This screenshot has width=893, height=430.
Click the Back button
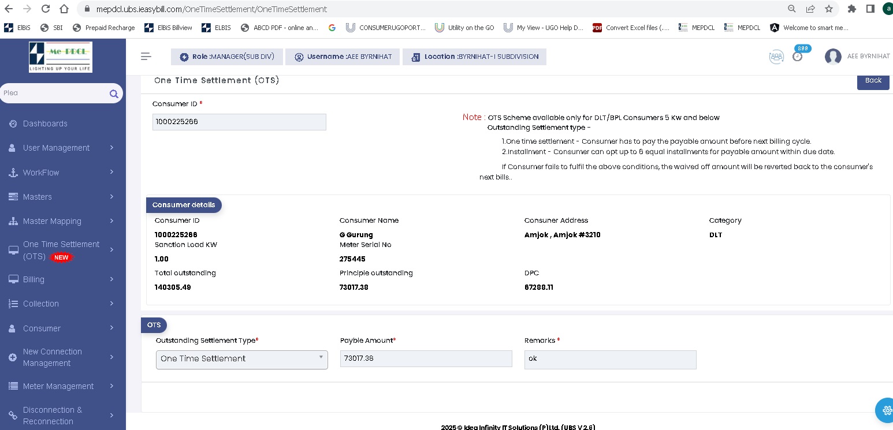(x=873, y=80)
